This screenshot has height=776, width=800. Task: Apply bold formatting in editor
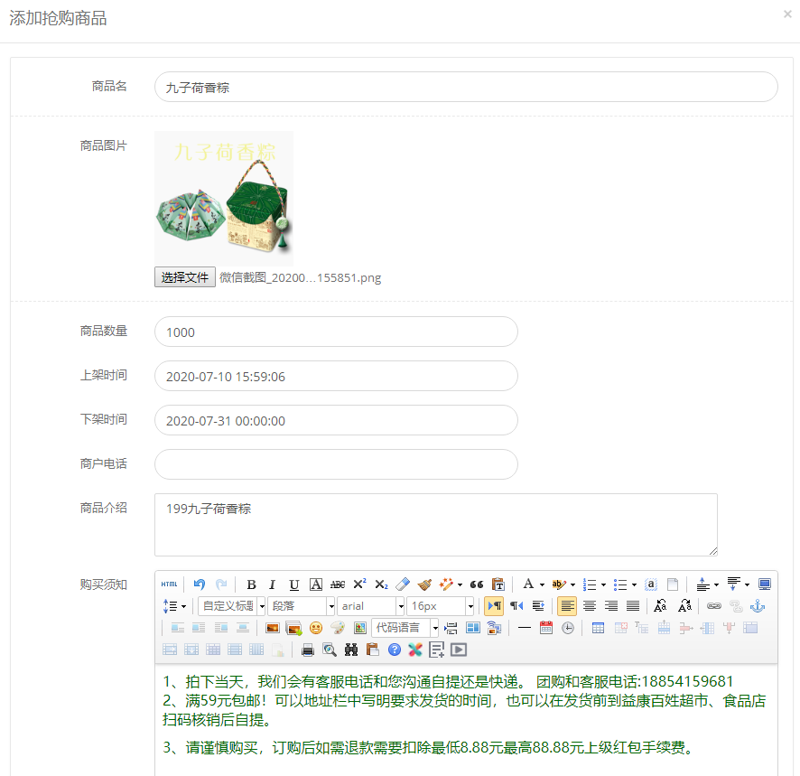click(251, 584)
